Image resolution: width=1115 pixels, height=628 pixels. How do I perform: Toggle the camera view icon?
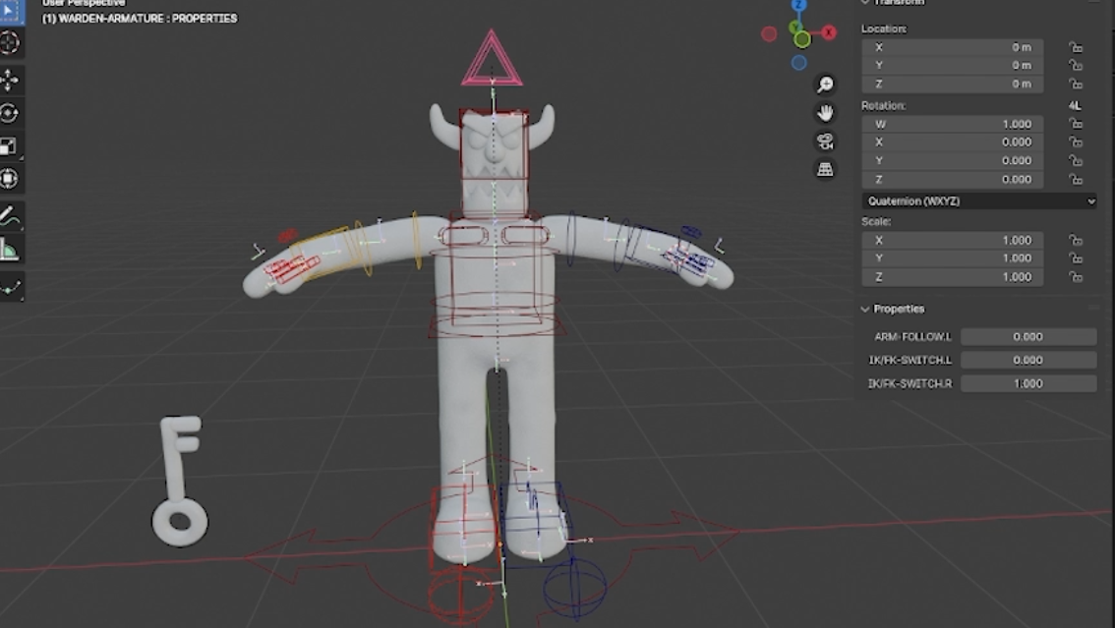tap(825, 141)
